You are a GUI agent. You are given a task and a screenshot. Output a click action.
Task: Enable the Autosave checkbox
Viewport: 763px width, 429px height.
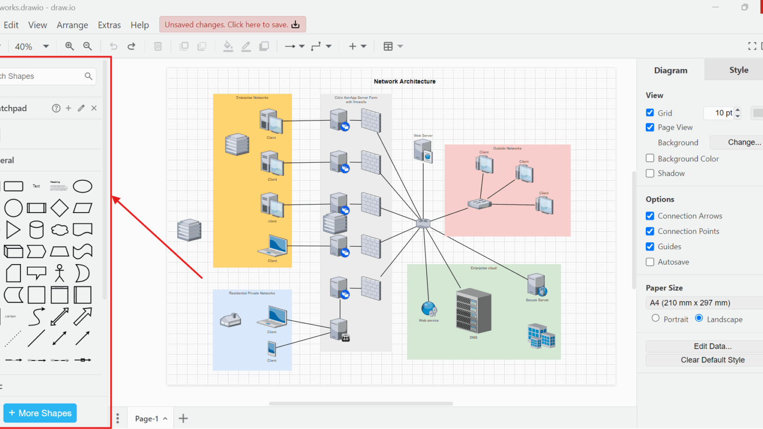pyautogui.click(x=650, y=262)
